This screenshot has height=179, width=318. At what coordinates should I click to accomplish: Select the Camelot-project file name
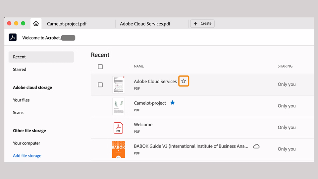pos(150,103)
